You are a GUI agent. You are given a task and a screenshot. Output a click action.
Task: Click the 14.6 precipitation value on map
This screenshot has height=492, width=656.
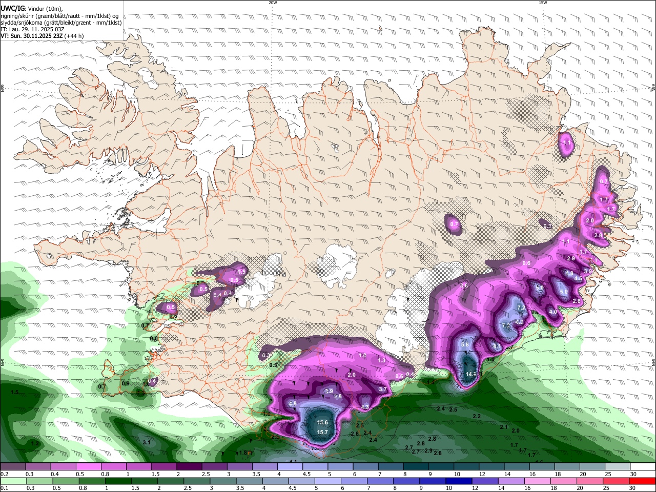[471, 375]
